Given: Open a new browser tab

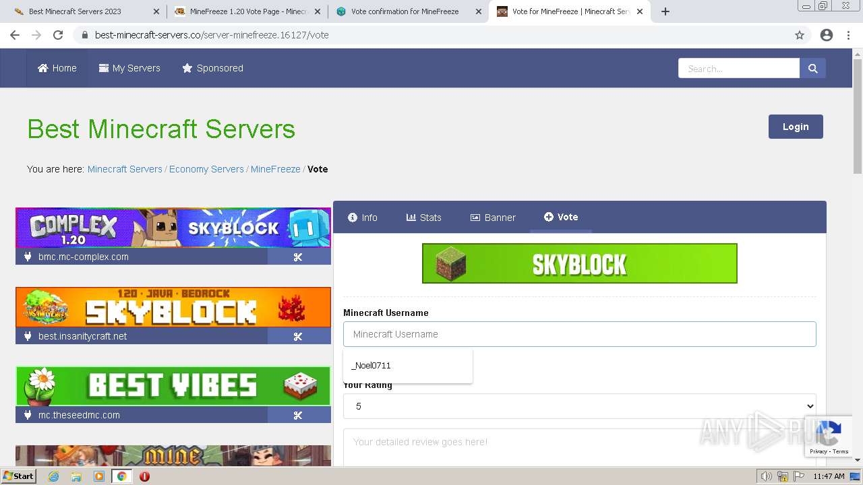Looking at the screenshot, I should point(665,11).
